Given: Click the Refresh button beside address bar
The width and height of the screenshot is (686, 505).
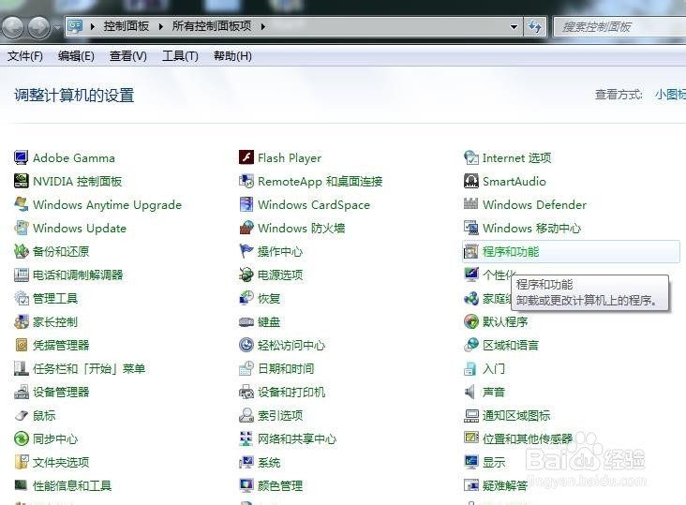Looking at the screenshot, I should (534, 26).
